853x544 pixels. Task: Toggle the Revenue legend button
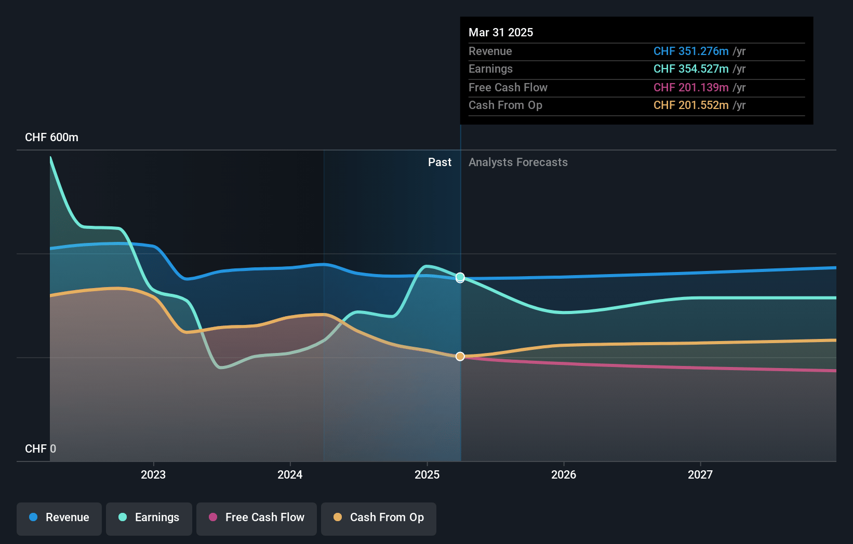[x=59, y=519]
